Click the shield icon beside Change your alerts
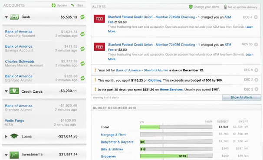 click(x=191, y=7)
